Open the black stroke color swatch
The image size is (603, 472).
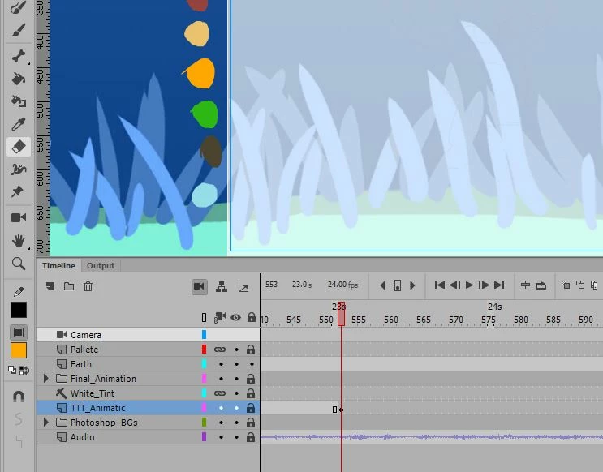[19, 310]
